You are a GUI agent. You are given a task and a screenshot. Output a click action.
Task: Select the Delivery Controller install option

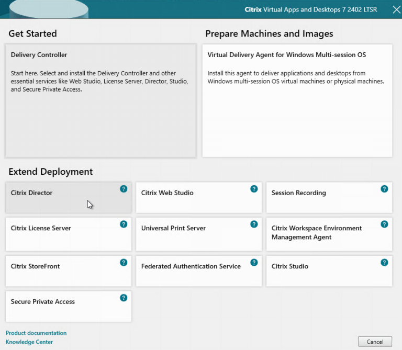click(100, 100)
